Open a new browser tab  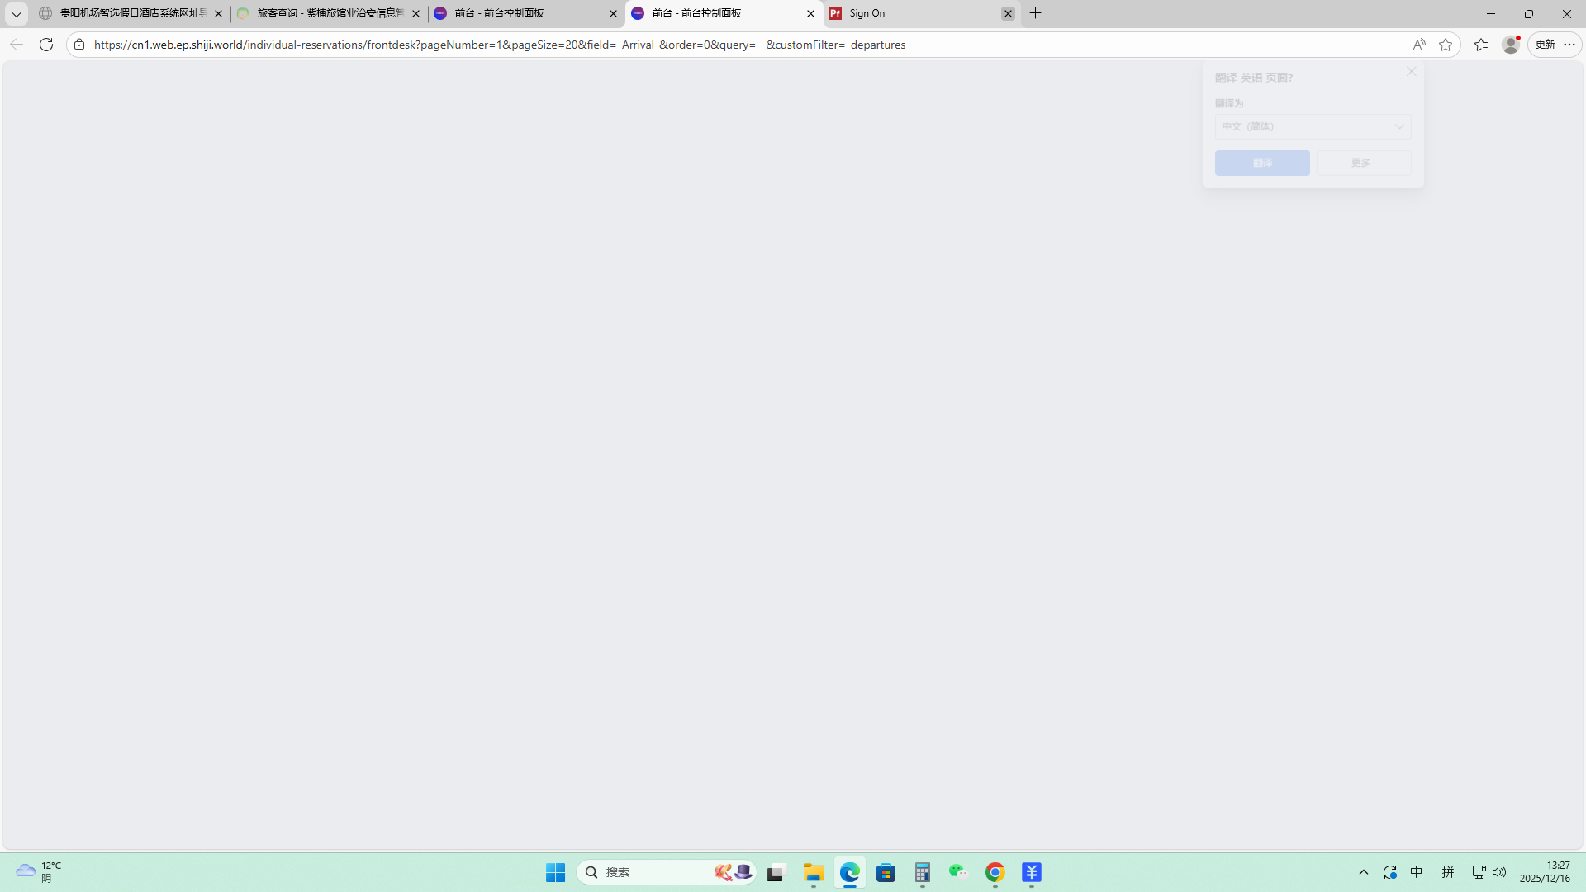(x=1035, y=13)
